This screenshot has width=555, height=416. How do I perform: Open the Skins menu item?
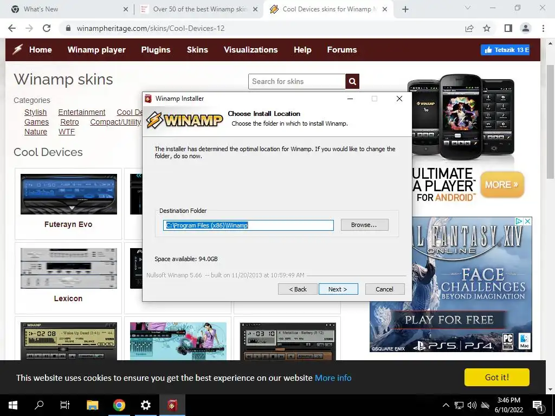click(197, 50)
